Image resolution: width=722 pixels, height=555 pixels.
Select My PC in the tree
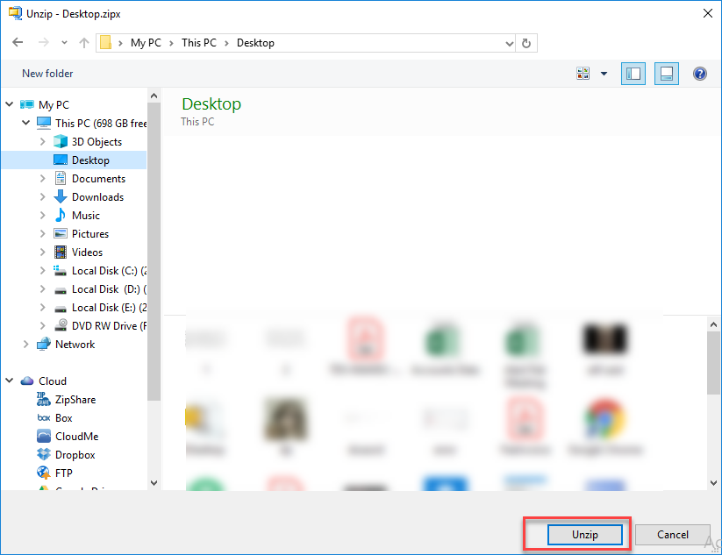click(x=54, y=105)
